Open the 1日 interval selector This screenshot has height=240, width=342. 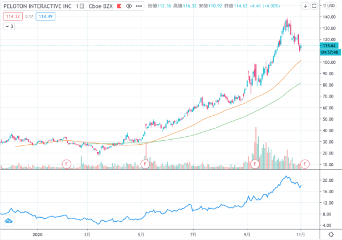[80, 6]
